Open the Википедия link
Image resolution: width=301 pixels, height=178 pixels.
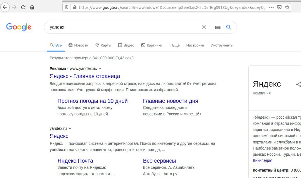click(262, 160)
